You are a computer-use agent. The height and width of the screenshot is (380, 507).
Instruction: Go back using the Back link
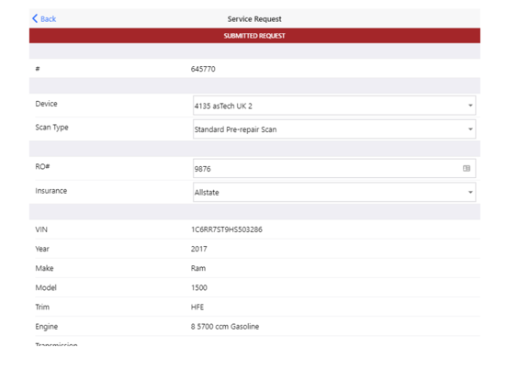tap(44, 18)
